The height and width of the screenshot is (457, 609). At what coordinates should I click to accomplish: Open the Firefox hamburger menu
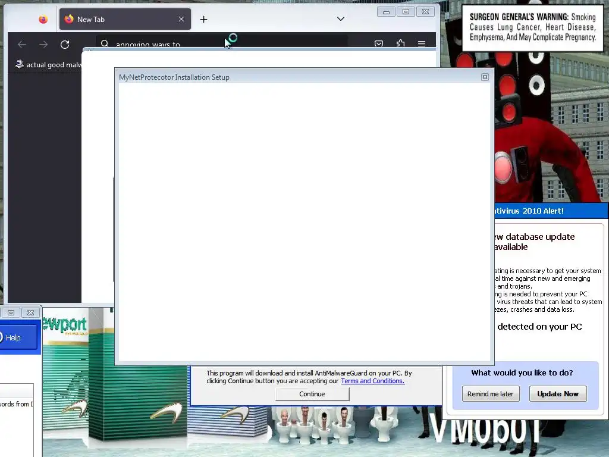click(422, 43)
